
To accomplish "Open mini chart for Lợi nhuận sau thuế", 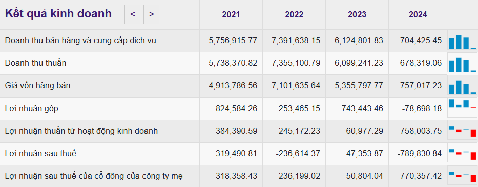I will point(462,154).
